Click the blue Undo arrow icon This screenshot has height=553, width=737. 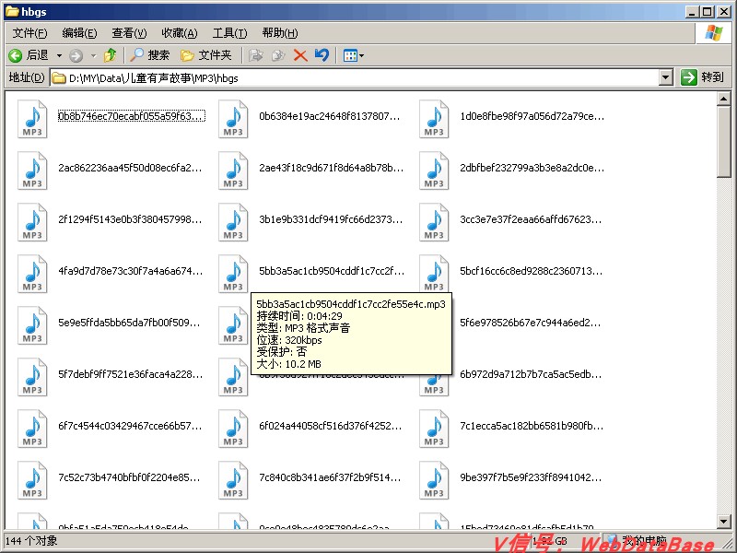pyautogui.click(x=322, y=55)
